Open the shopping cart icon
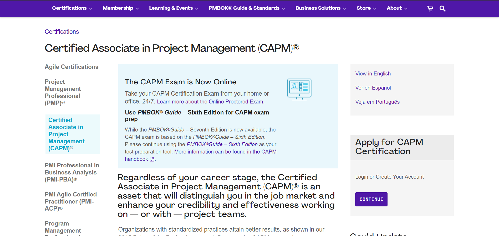Image resolution: width=499 pixels, height=236 pixels. pos(430,9)
